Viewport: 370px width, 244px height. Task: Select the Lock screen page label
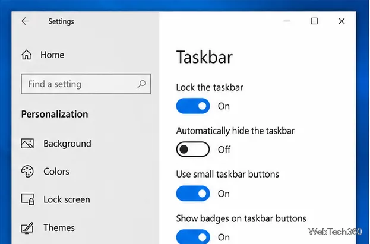(67, 199)
